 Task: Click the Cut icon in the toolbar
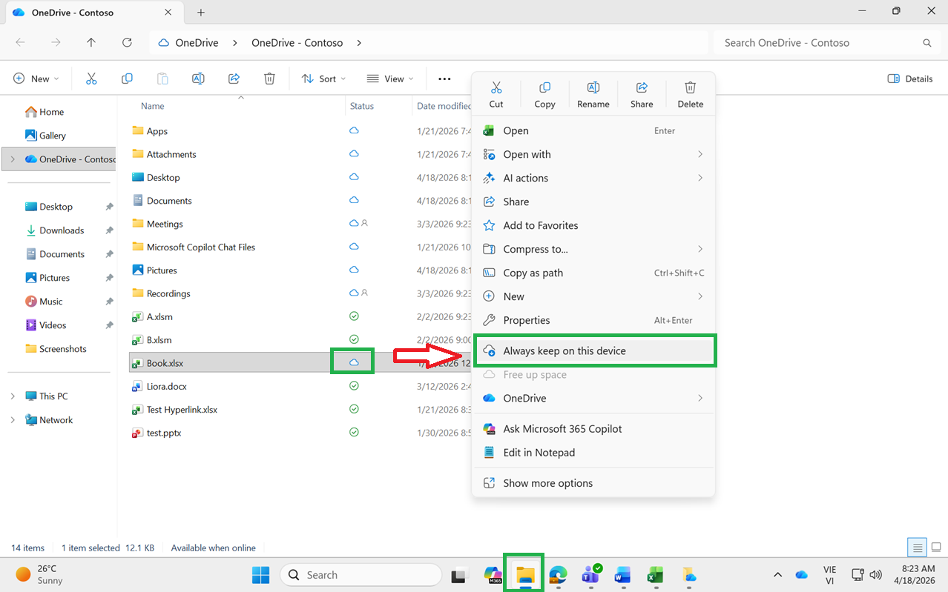tap(91, 79)
